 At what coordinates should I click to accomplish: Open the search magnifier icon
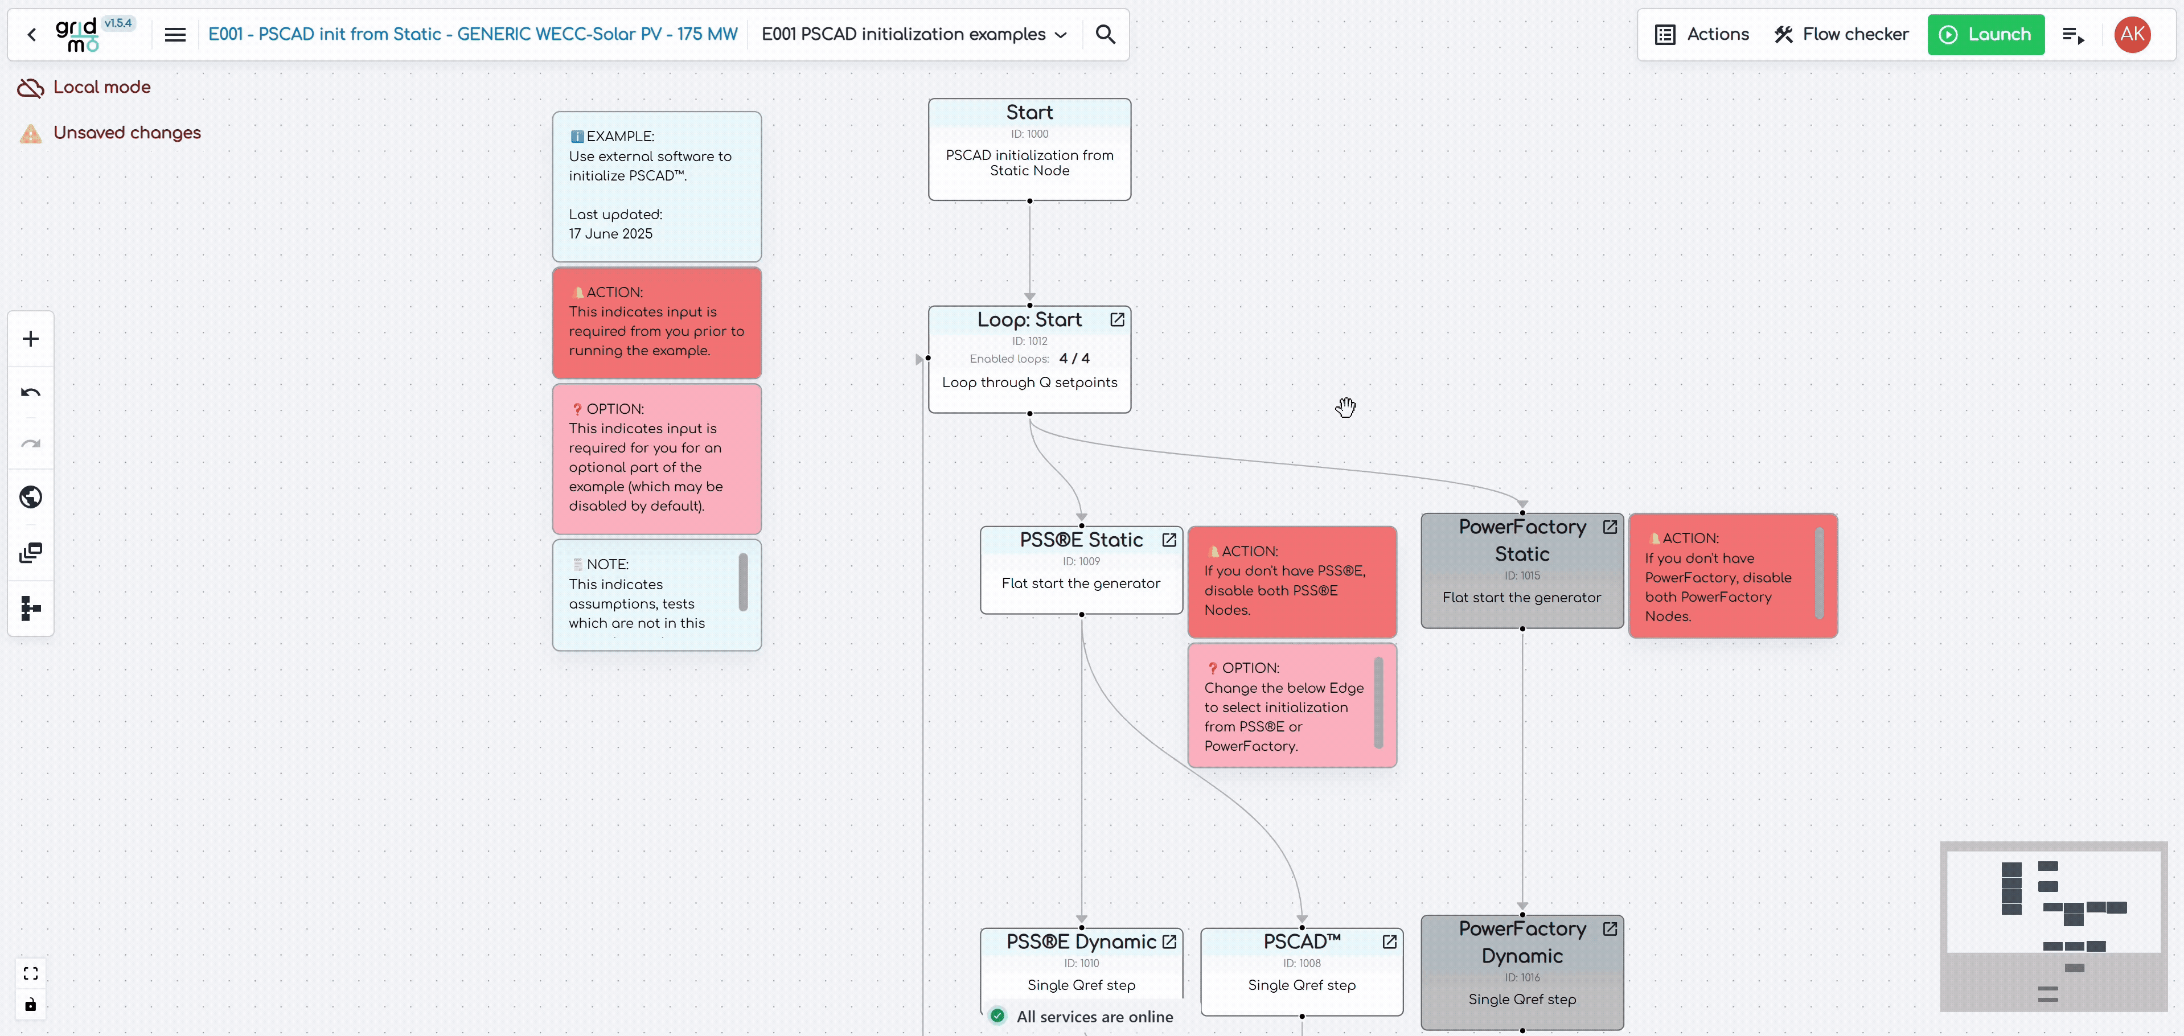[x=1105, y=34]
